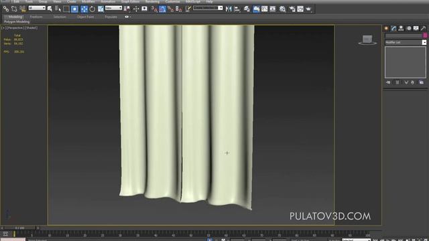Open the Material Editor
This screenshot has height=241, width=429.
tap(282, 9)
